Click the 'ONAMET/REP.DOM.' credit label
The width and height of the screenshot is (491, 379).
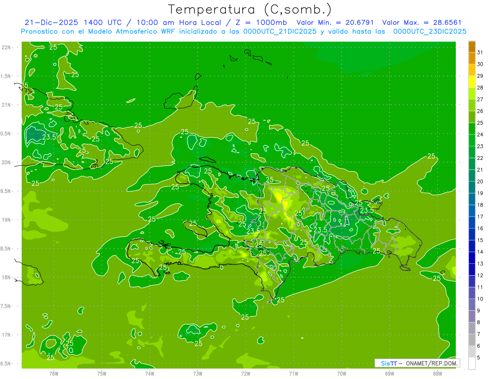tap(432, 363)
